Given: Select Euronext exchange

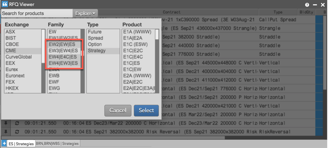Looking at the screenshot, I should 23,76.
